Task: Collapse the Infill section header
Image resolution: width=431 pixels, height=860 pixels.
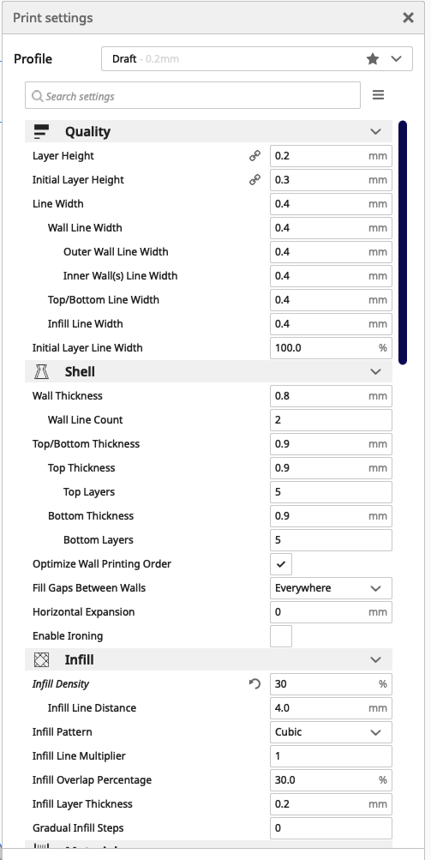Action: click(208, 660)
